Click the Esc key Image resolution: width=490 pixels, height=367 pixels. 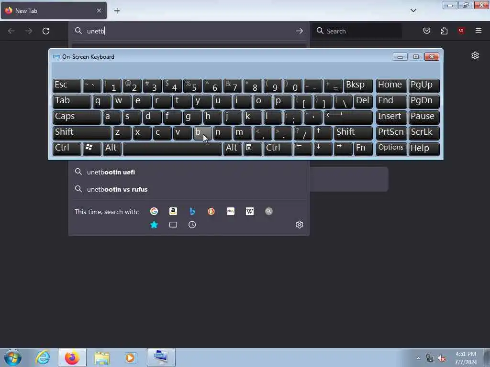67,86
